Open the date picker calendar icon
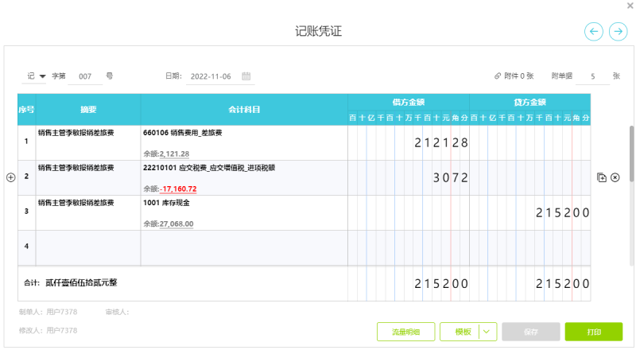 coord(246,76)
